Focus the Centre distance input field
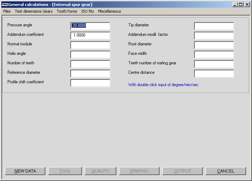 (214, 73)
